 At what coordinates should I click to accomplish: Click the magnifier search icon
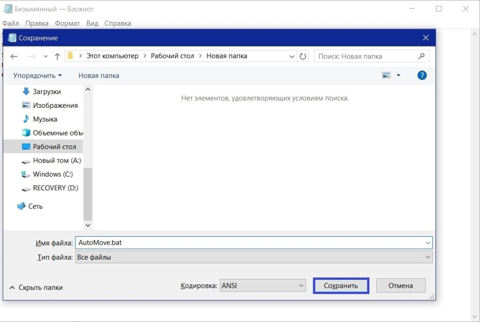[x=421, y=56]
